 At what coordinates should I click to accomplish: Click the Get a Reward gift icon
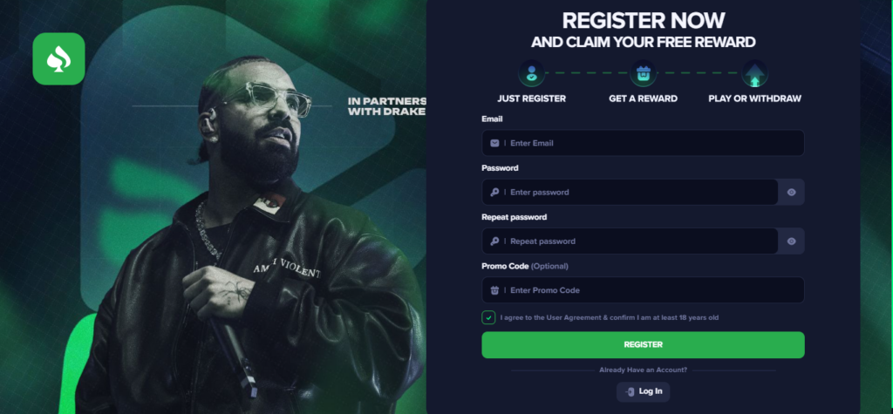click(643, 73)
